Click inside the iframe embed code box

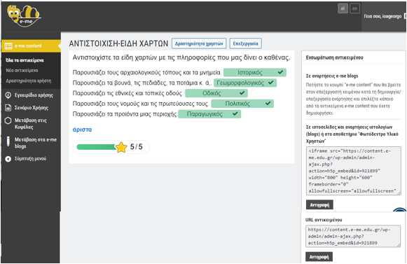pyautogui.click(x=354, y=171)
